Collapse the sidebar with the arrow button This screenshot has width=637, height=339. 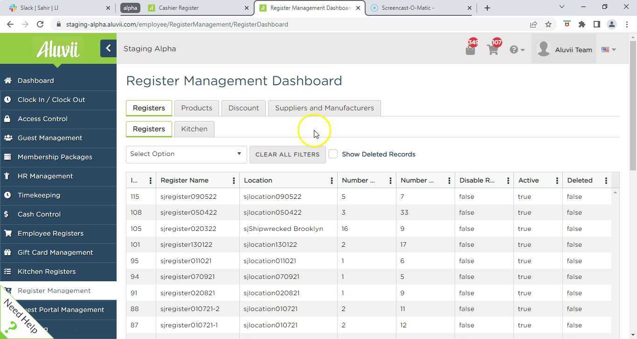[x=108, y=48]
